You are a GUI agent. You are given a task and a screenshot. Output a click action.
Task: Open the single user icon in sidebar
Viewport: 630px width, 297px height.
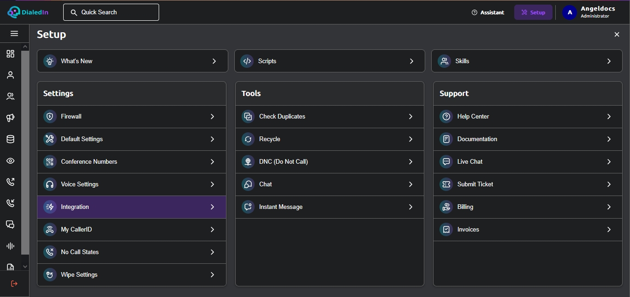(10, 75)
